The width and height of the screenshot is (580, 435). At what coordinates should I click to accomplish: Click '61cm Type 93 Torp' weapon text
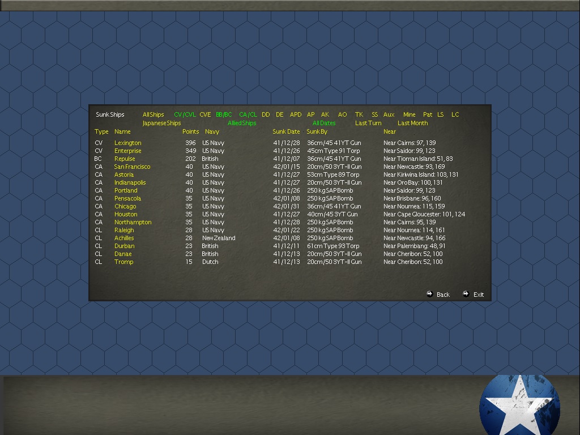[333, 246]
